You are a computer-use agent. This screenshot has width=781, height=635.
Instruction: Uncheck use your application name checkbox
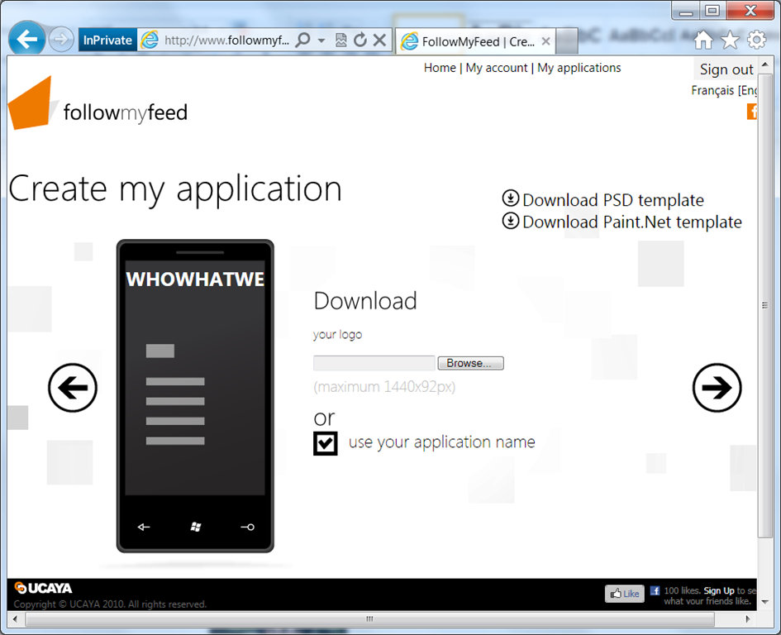coord(326,443)
